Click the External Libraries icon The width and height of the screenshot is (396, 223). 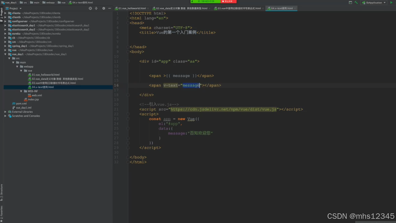10,112
